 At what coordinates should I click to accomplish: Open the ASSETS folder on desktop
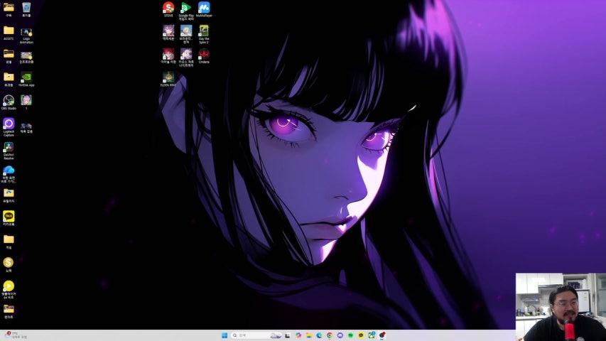point(9,33)
